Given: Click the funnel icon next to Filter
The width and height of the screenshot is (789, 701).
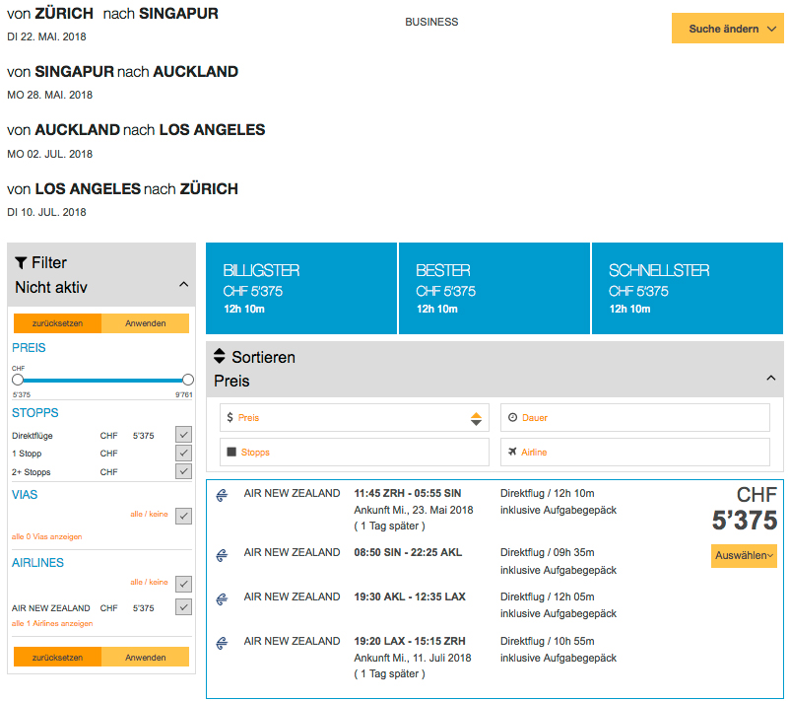Looking at the screenshot, I should (21, 263).
